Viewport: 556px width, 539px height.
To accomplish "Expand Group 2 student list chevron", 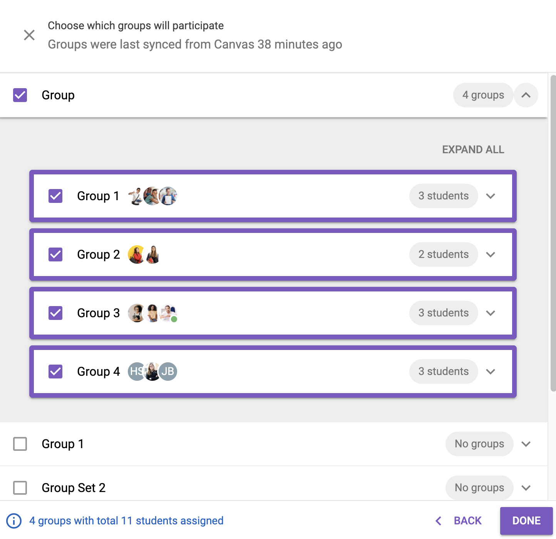I will [491, 254].
